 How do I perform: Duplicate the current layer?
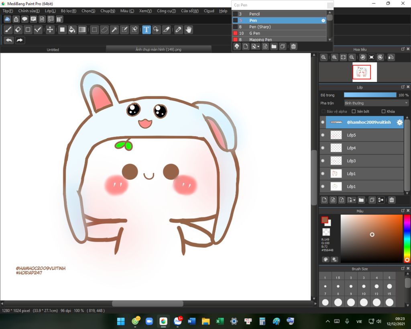click(372, 200)
